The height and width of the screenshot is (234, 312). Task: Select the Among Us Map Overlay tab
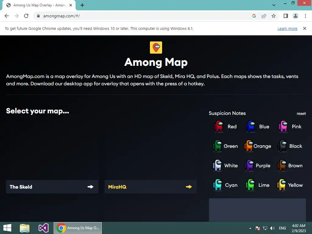[39, 5]
